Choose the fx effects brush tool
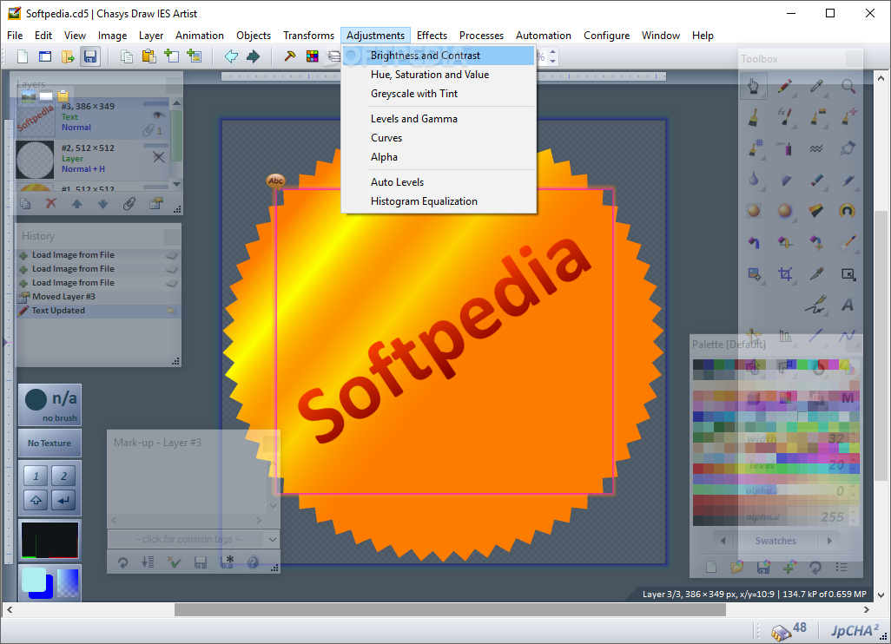Viewport: 891px width, 644px height. pyautogui.click(x=785, y=117)
